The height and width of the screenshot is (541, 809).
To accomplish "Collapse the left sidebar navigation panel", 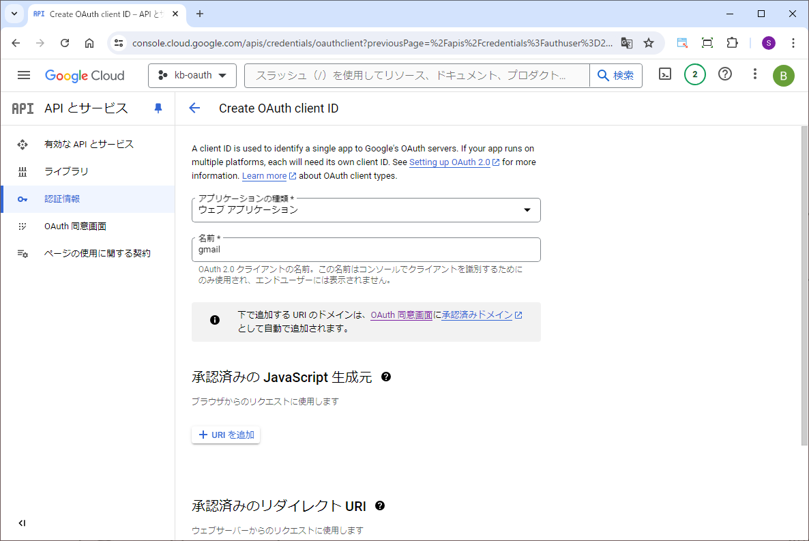I will click(22, 523).
